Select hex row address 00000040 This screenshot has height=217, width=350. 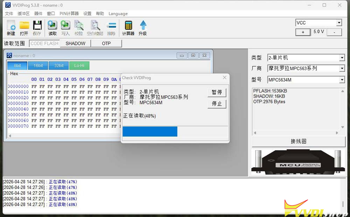click(x=18, y=109)
